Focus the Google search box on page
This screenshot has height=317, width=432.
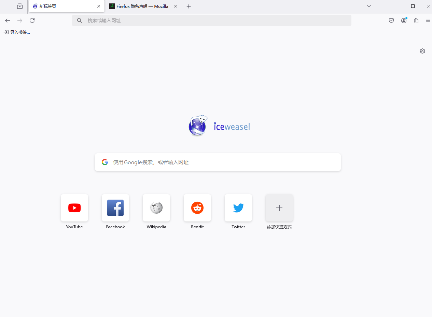[x=218, y=162]
